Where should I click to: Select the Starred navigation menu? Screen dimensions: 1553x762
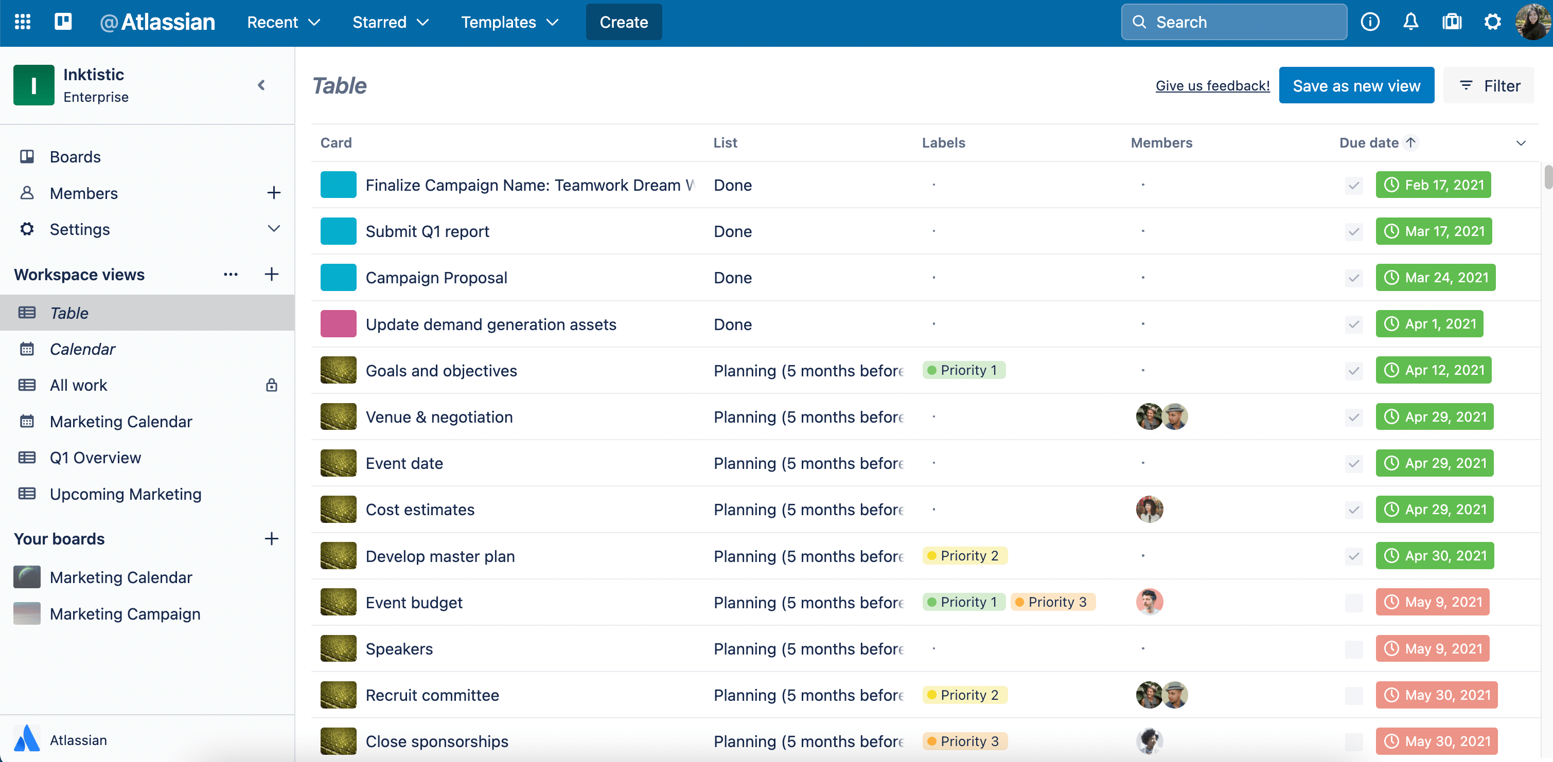point(391,22)
